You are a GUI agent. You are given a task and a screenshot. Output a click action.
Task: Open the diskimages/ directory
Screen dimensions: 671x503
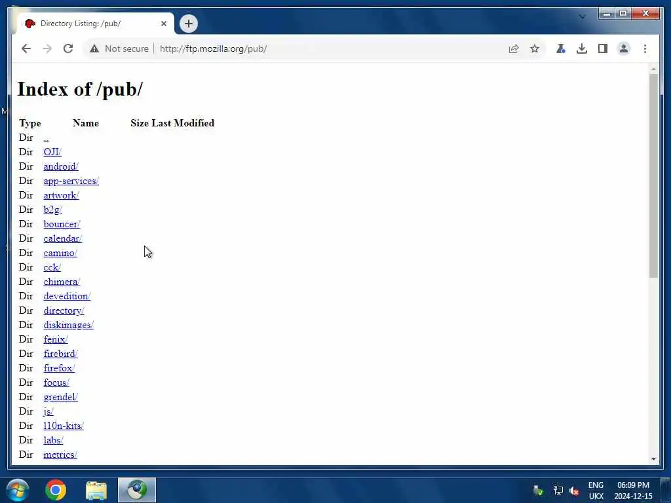click(68, 325)
